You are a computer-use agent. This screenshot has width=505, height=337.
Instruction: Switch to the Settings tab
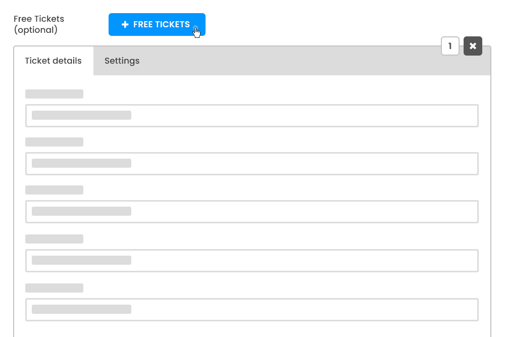pos(122,61)
